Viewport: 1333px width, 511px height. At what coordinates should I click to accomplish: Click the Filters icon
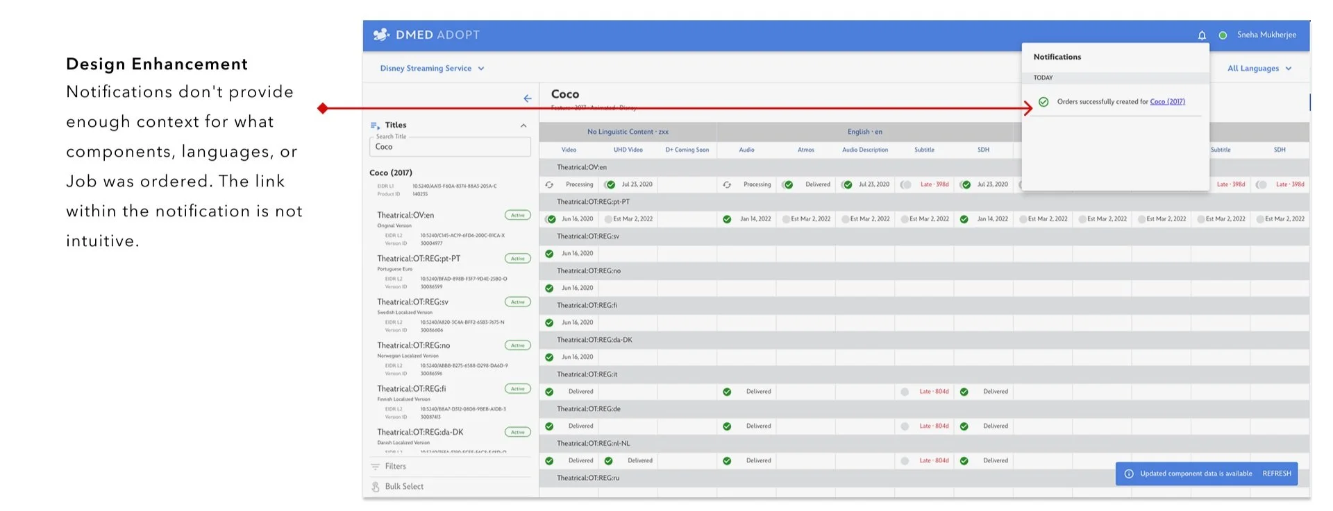[376, 467]
